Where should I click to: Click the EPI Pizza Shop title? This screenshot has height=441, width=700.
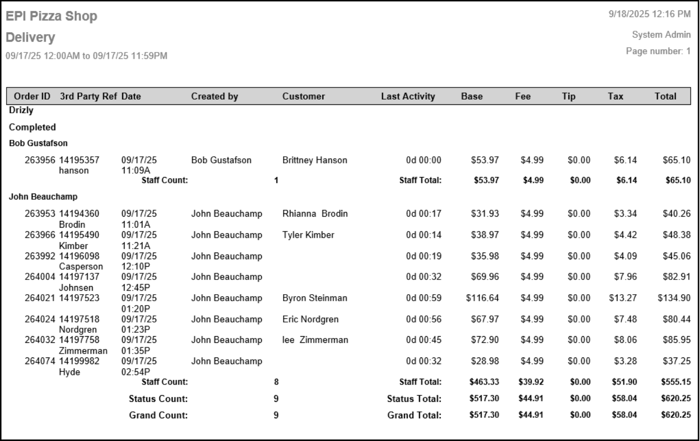[51, 16]
